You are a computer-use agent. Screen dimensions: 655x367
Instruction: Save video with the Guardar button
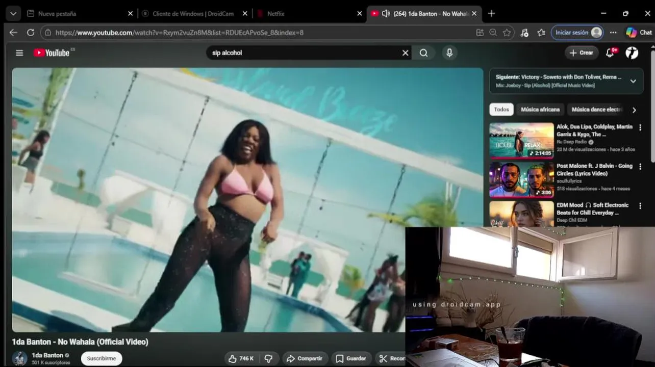pyautogui.click(x=351, y=358)
